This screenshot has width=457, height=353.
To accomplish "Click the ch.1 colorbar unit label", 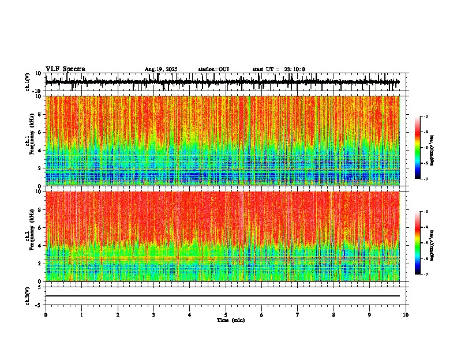I will tap(432, 150).
